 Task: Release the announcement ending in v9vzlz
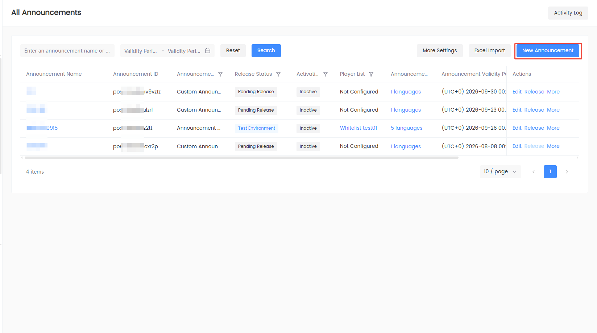pos(534,92)
